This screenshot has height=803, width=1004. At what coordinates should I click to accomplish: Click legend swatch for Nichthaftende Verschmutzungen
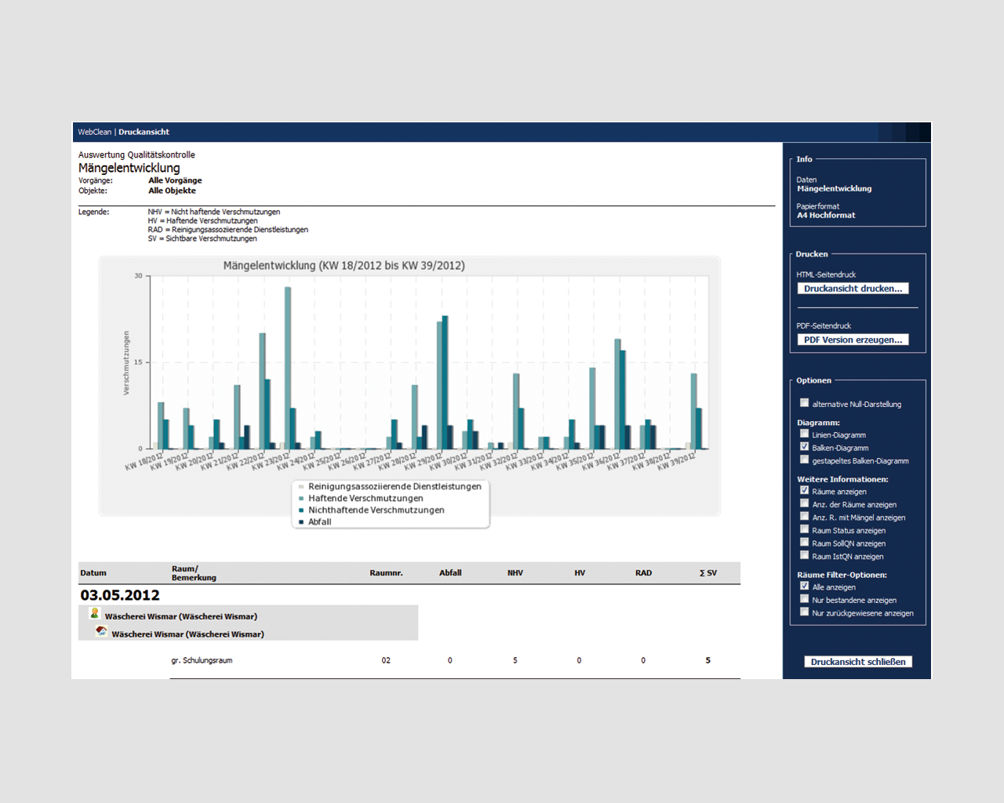pyautogui.click(x=301, y=511)
